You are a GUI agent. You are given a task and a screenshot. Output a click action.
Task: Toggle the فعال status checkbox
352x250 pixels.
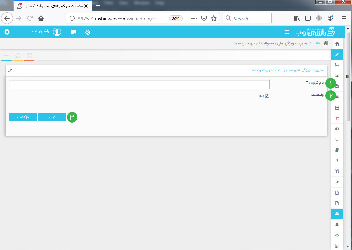pyautogui.click(x=267, y=96)
